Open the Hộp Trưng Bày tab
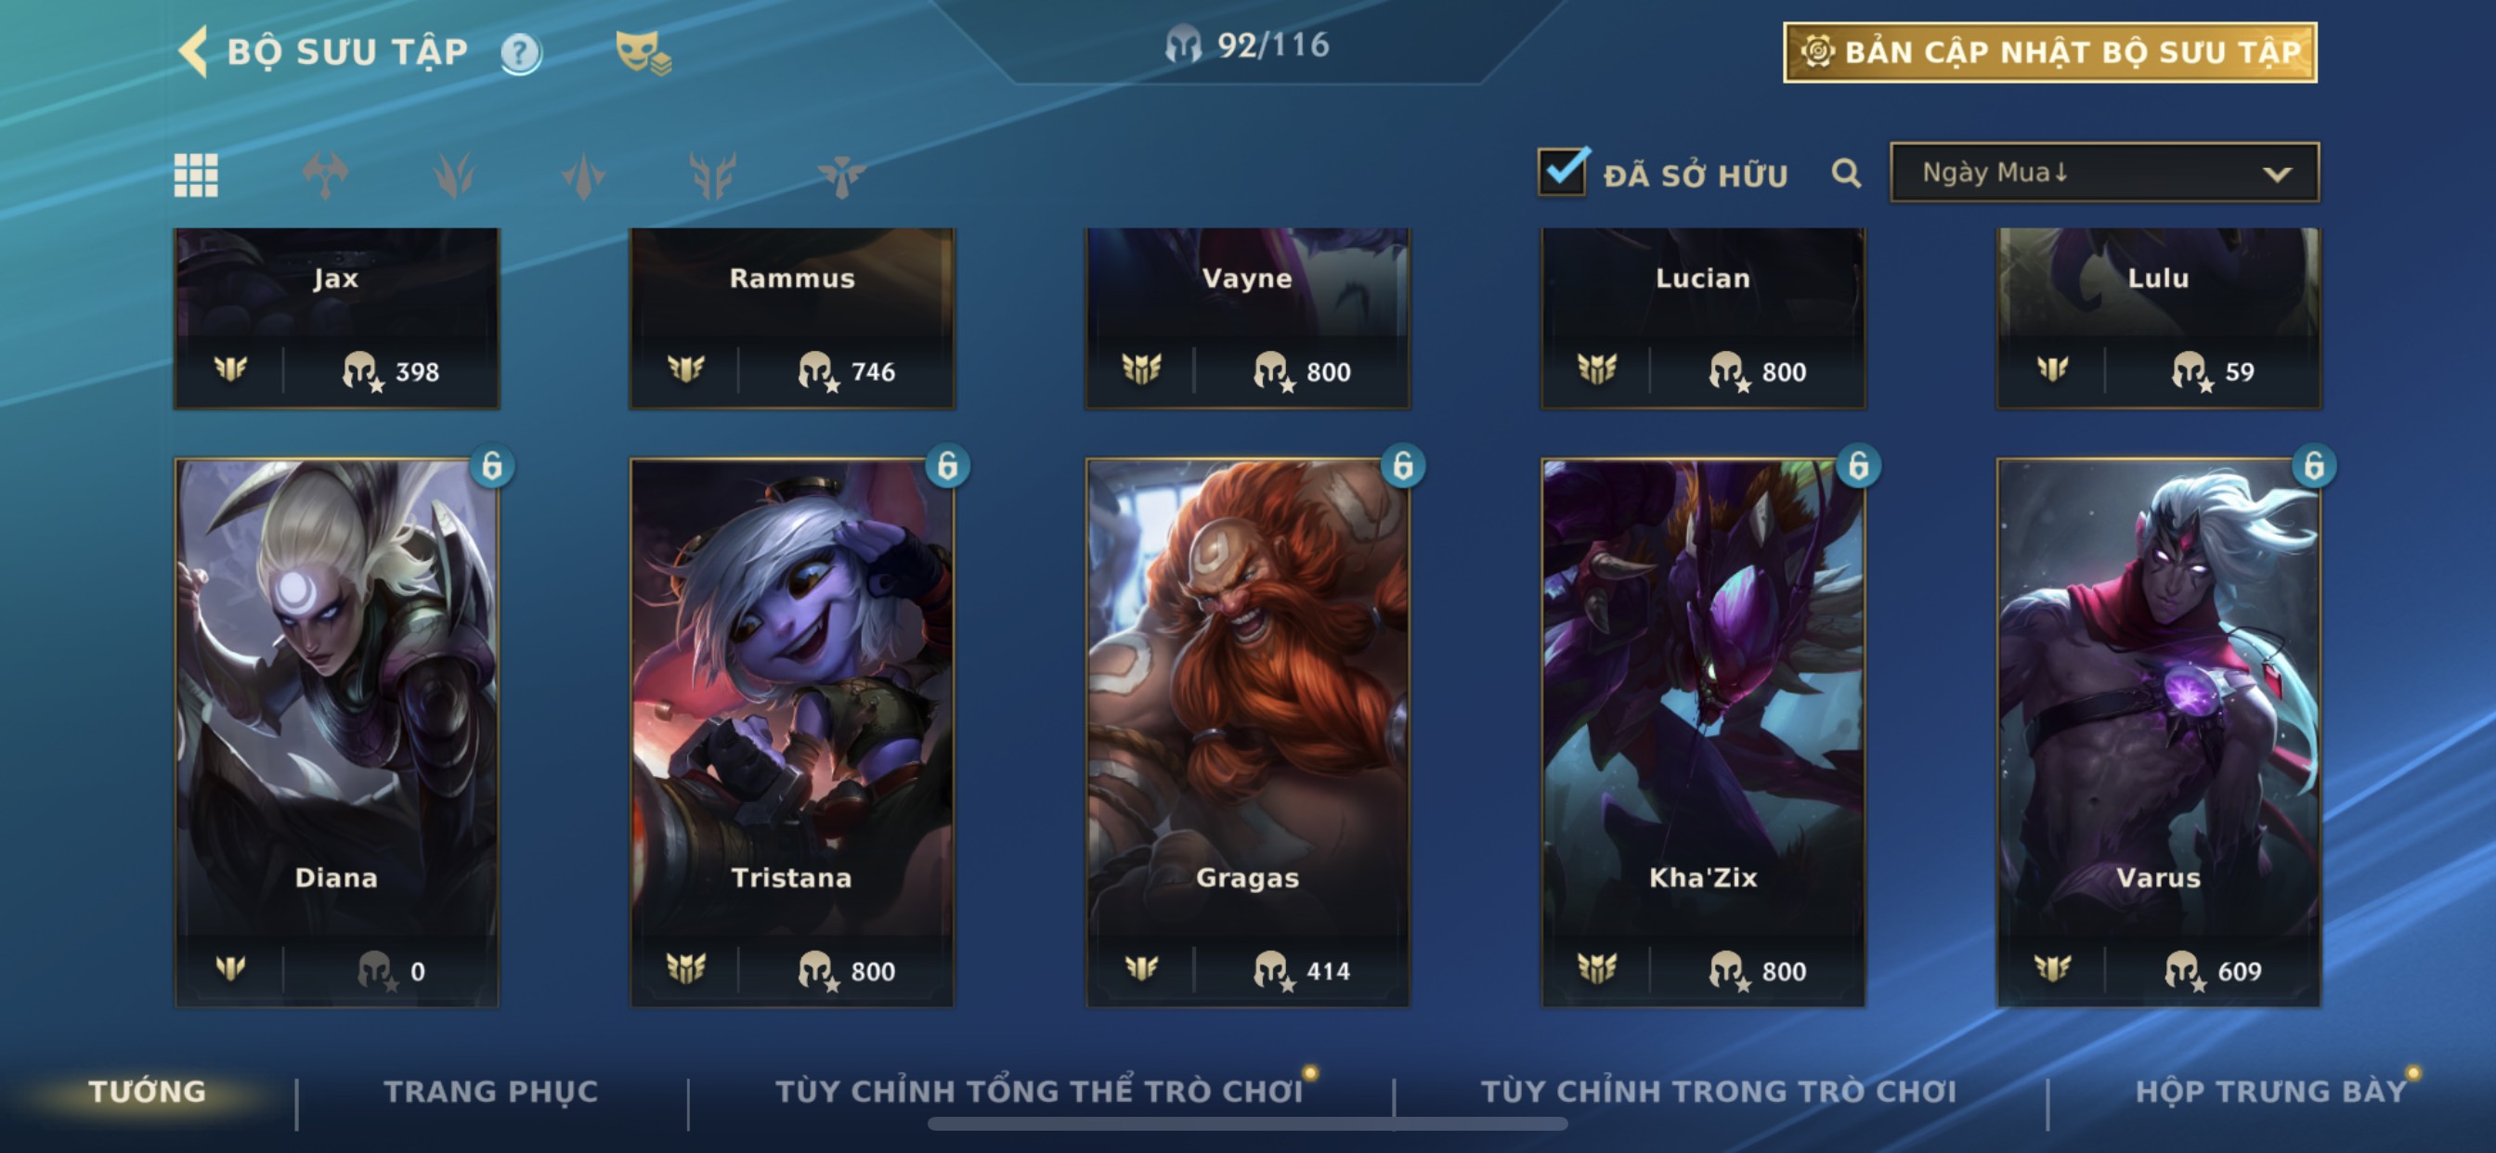Viewport: 2496px width, 1153px height. (2271, 1091)
